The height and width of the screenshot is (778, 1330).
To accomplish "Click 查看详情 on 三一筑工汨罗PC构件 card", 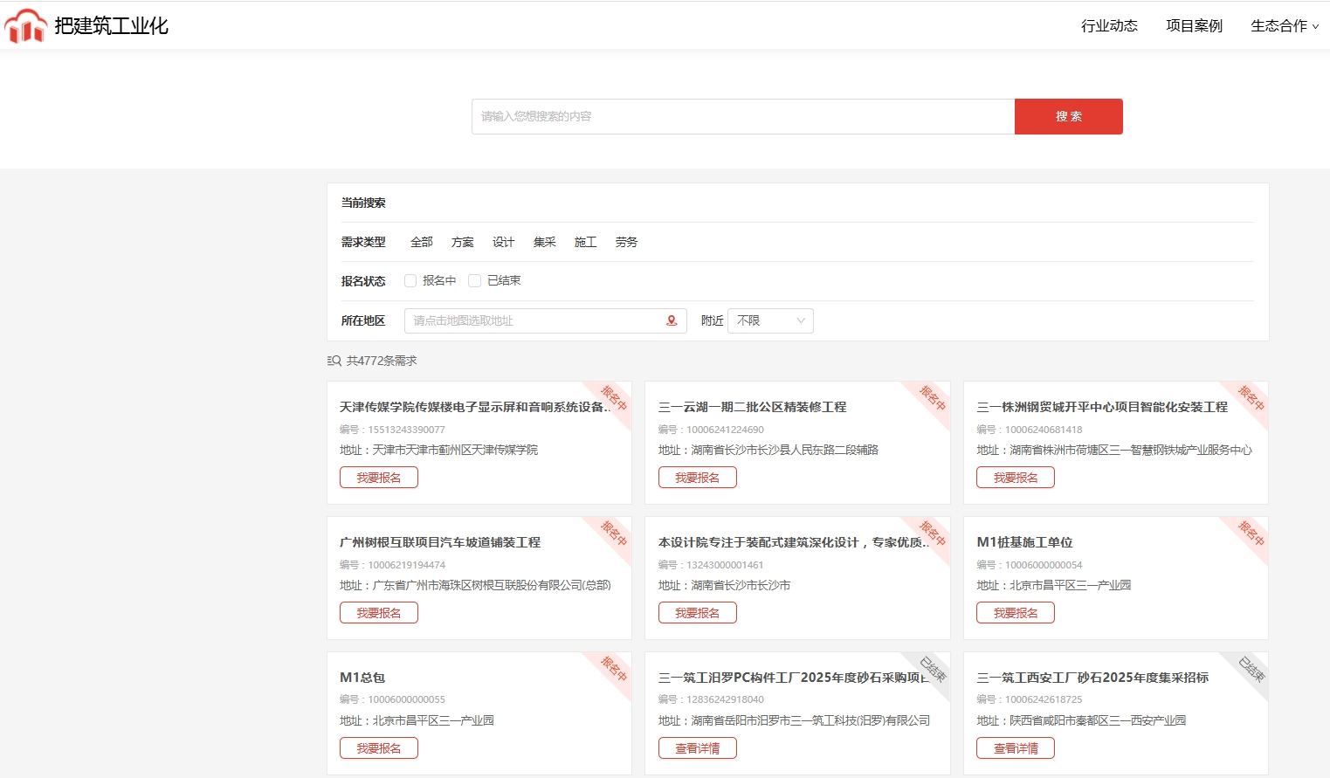I will [x=697, y=748].
